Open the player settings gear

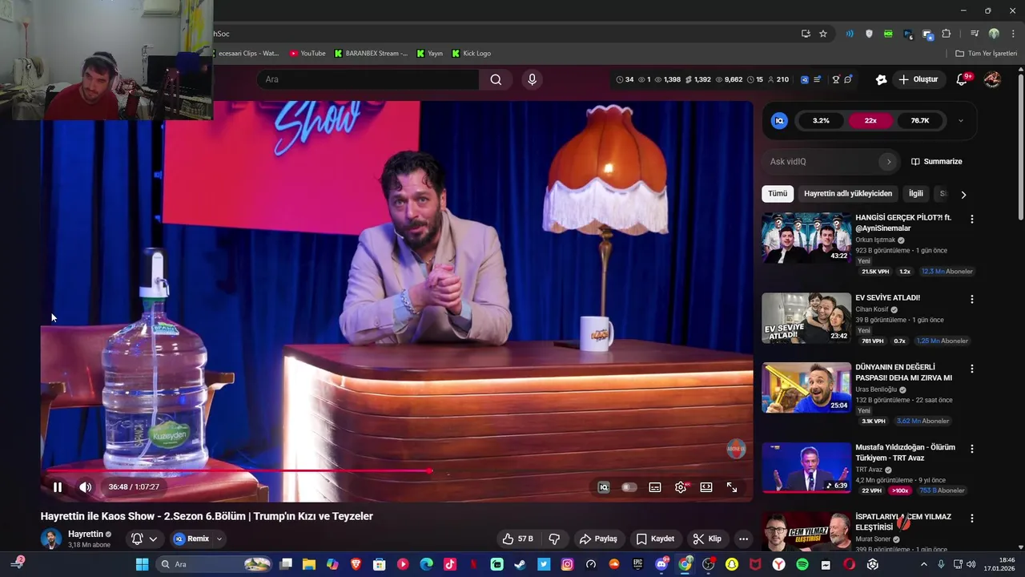coord(681,487)
